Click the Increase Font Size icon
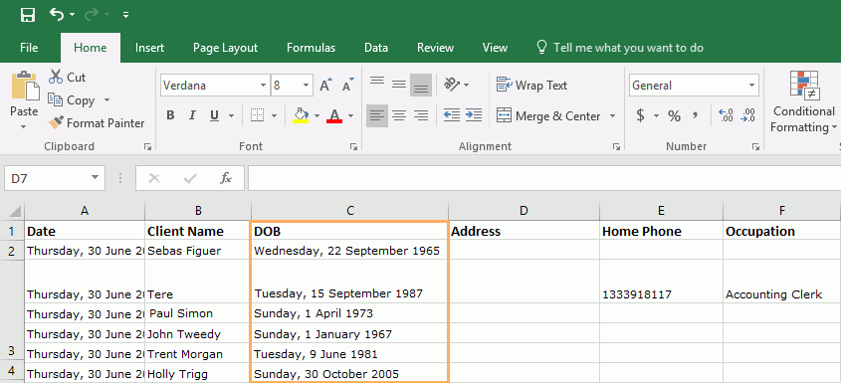Viewport: 841px width, 383px height. pyautogui.click(x=325, y=86)
